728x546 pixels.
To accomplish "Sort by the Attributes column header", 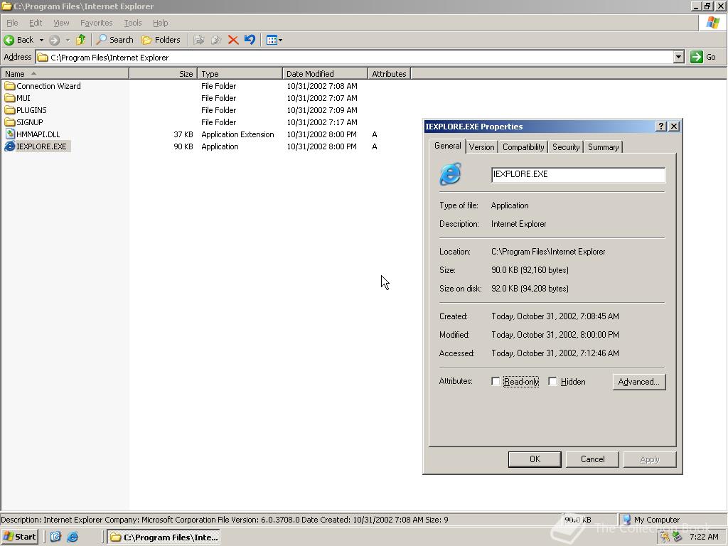I will [389, 74].
